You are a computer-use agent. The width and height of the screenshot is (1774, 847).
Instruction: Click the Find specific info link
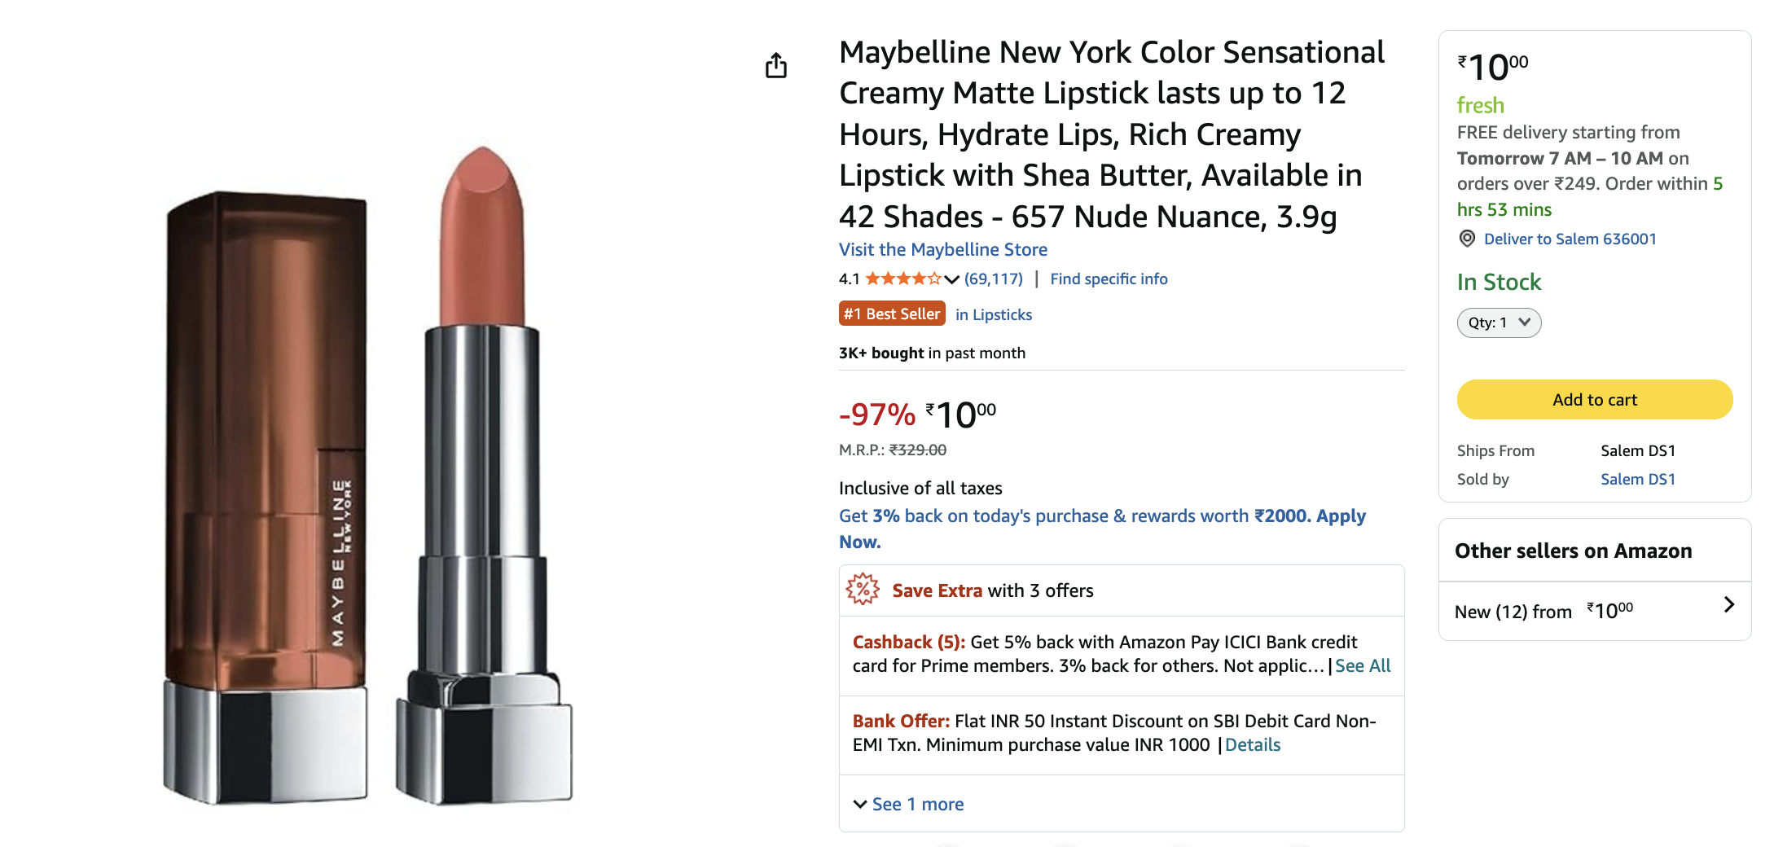pos(1109,279)
